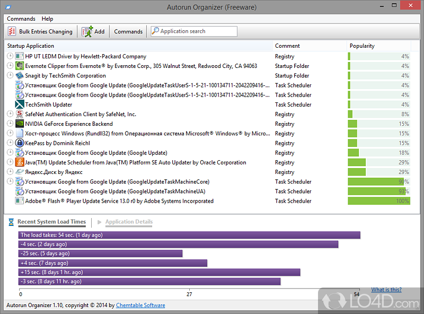Toggle the delay clock beside Яндекс.Диск

(10, 172)
